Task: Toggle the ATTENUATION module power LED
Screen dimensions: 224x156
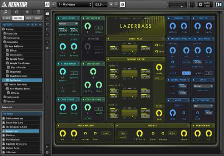Action: 58,64
